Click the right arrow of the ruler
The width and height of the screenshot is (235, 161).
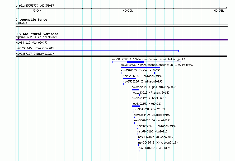[227, 8]
